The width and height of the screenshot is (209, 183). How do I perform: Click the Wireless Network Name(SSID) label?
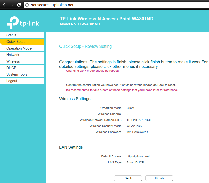101,120
